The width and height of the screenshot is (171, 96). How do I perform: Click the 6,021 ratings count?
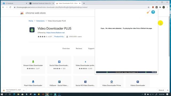coord(50,37)
